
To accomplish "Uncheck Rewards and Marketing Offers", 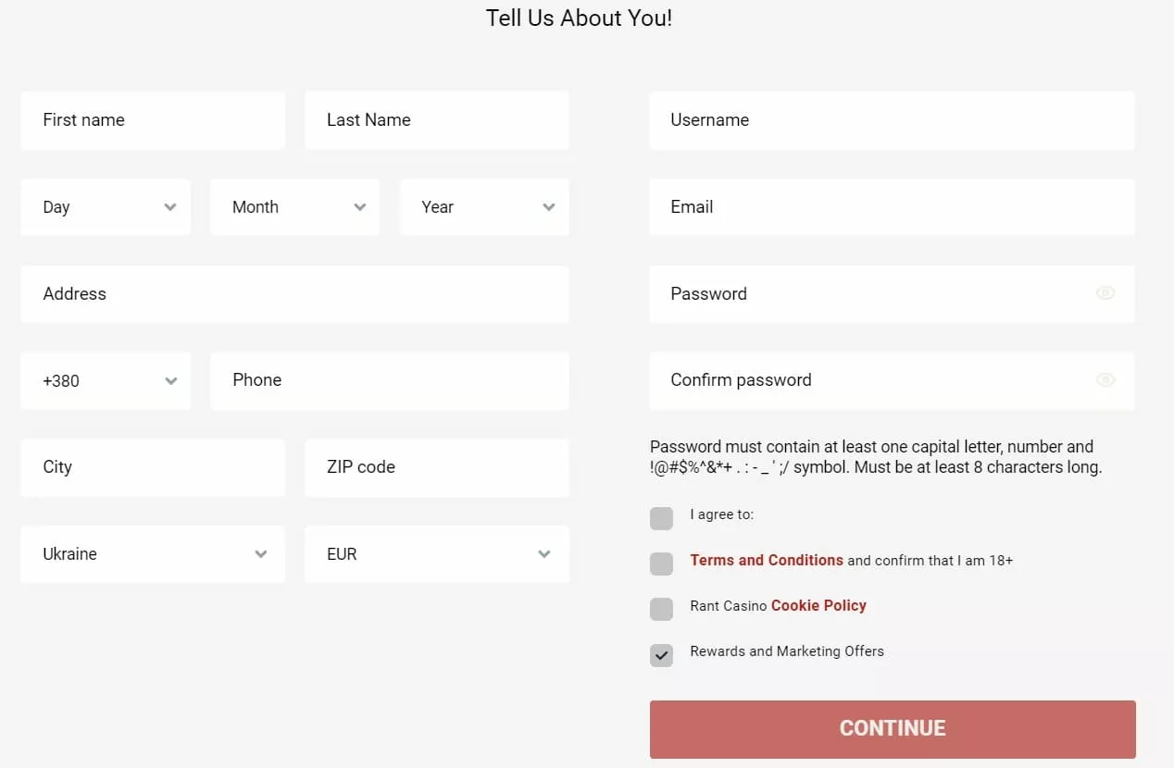I will (x=661, y=654).
